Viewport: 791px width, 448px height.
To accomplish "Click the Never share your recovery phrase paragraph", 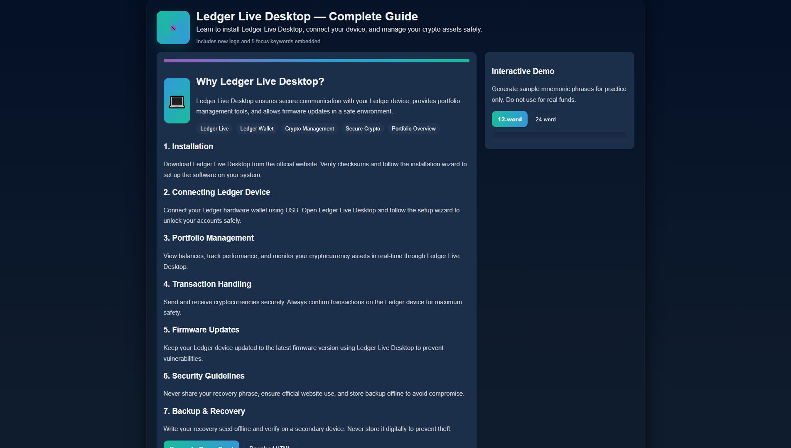I will click(x=314, y=394).
